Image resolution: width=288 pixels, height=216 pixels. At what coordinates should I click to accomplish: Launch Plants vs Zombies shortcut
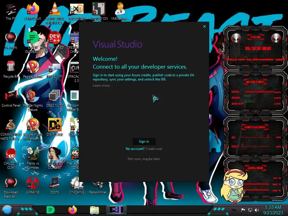click(x=33, y=158)
